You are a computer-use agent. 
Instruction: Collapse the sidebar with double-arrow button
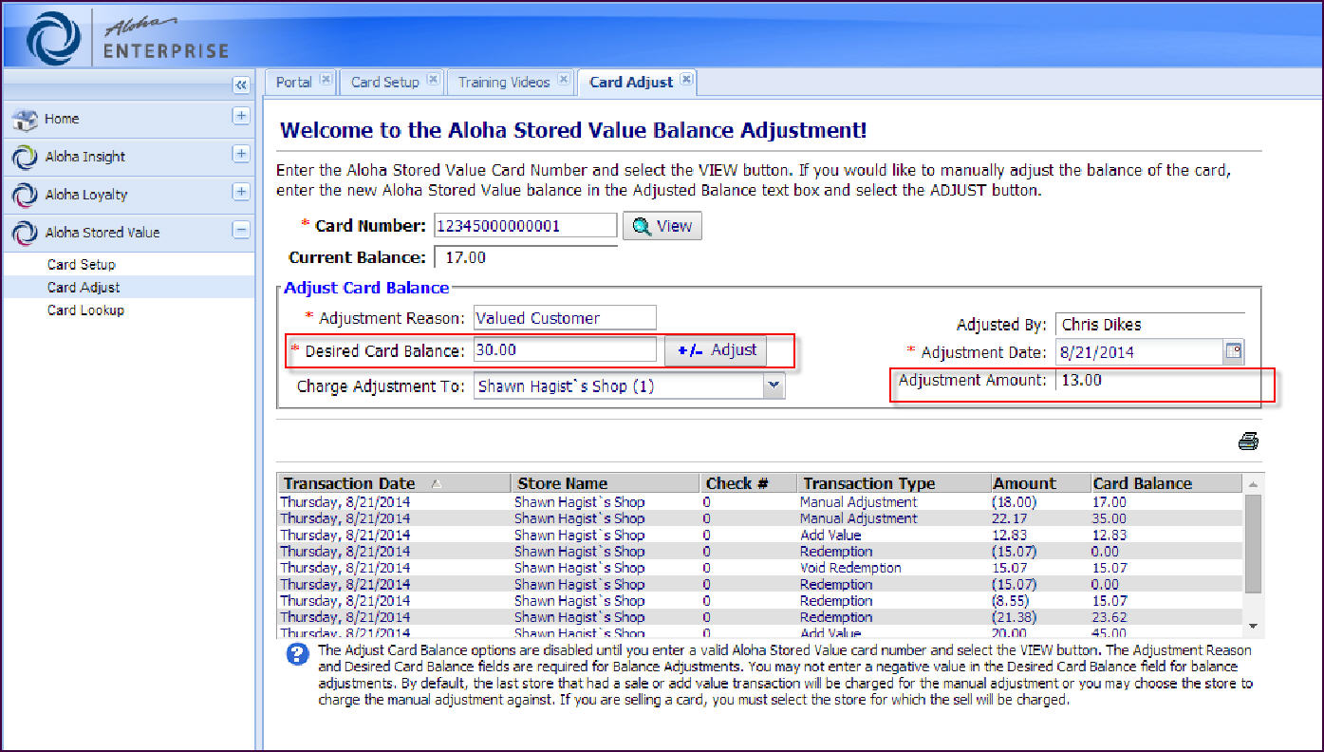tap(241, 85)
